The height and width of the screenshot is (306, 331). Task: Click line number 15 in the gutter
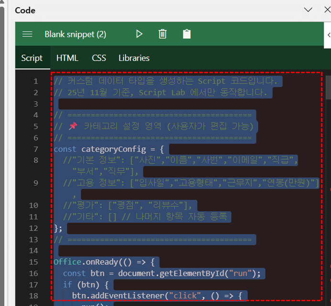click(x=33, y=262)
